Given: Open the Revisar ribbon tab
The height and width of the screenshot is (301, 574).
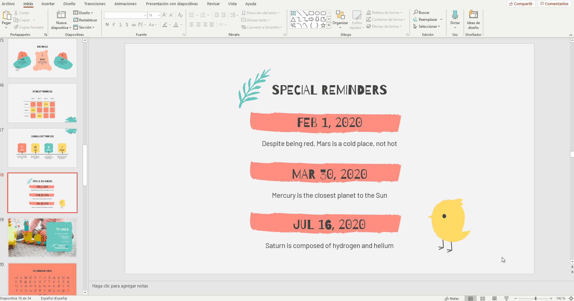Looking at the screenshot, I should click(x=213, y=4).
